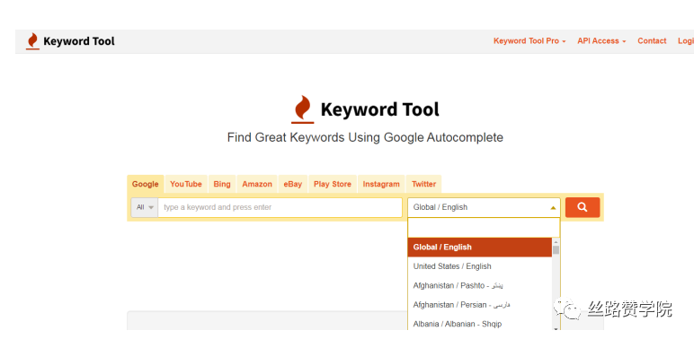This screenshot has height=339, width=694.
Task: Click the large Keyword Tool title text
Action: point(379,109)
